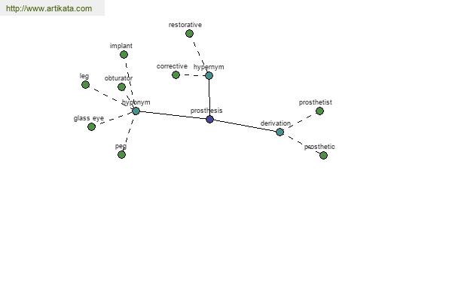
Task: Click the 'hypernym' label text
Action: click(209, 67)
